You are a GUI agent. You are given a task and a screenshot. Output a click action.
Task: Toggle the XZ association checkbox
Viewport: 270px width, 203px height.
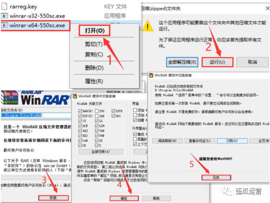[x=97, y=140]
